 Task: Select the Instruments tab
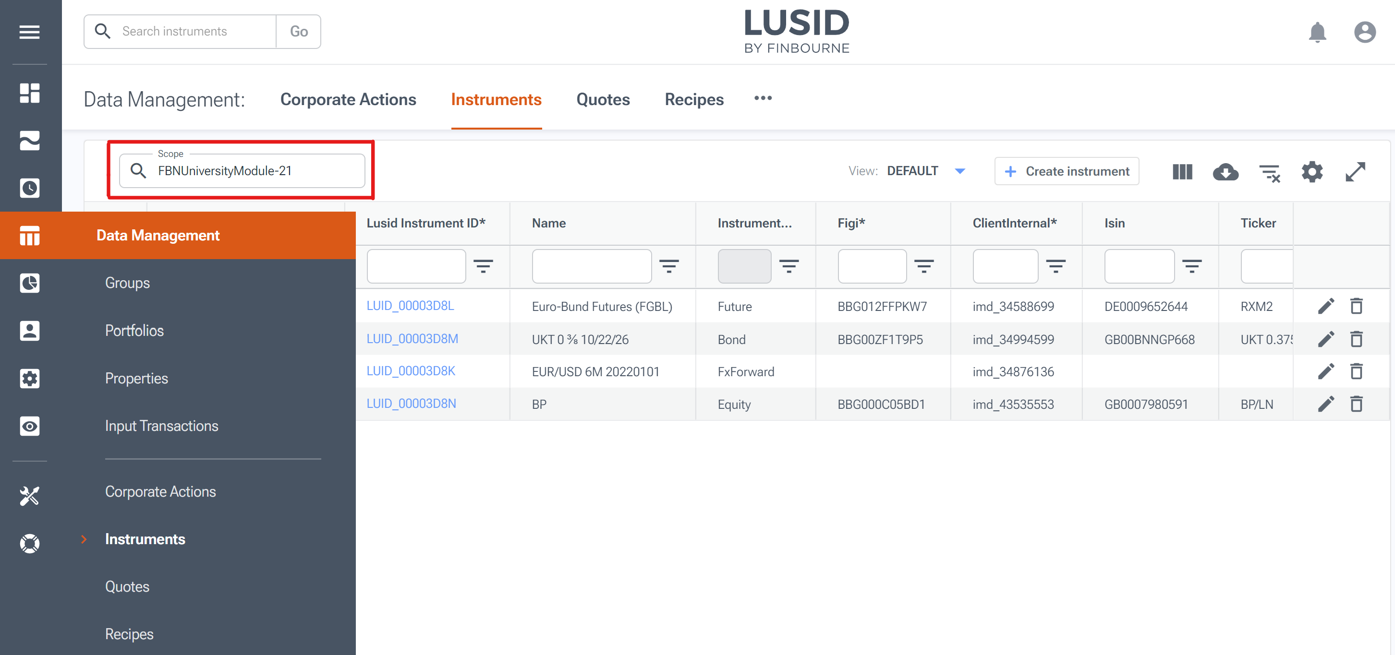[496, 100]
